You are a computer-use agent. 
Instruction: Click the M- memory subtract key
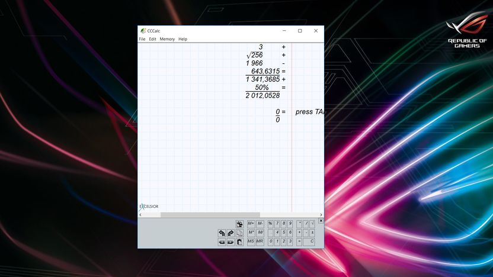pos(260,224)
